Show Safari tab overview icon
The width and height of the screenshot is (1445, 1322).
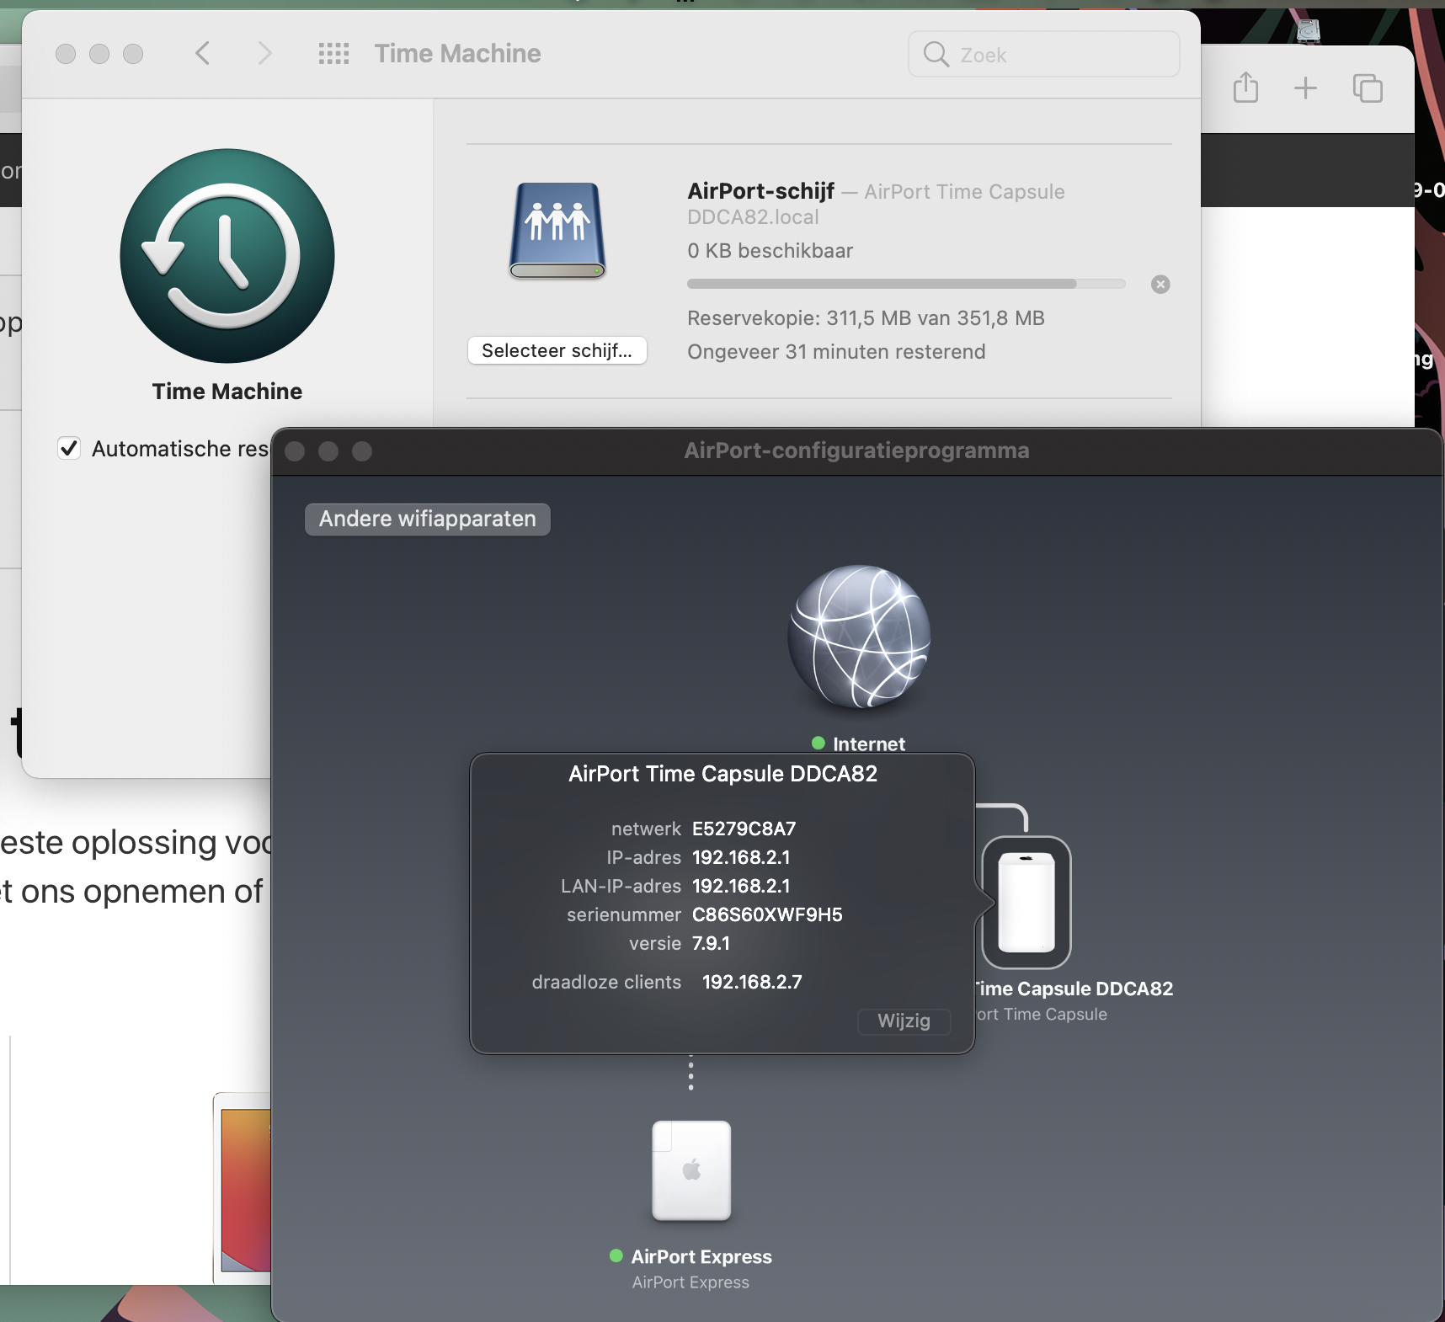[x=1368, y=88]
